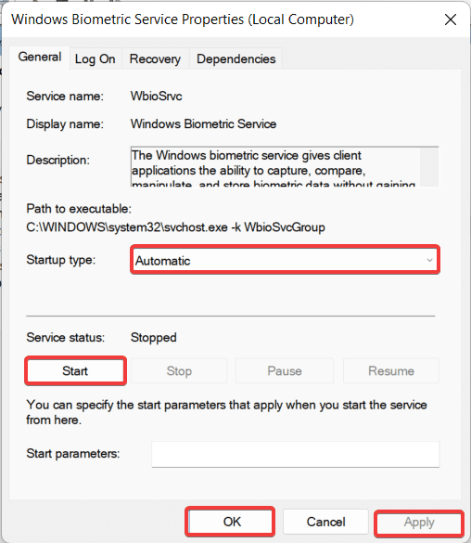Open the Startup type dropdown showing Automatic

pyautogui.click(x=285, y=260)
